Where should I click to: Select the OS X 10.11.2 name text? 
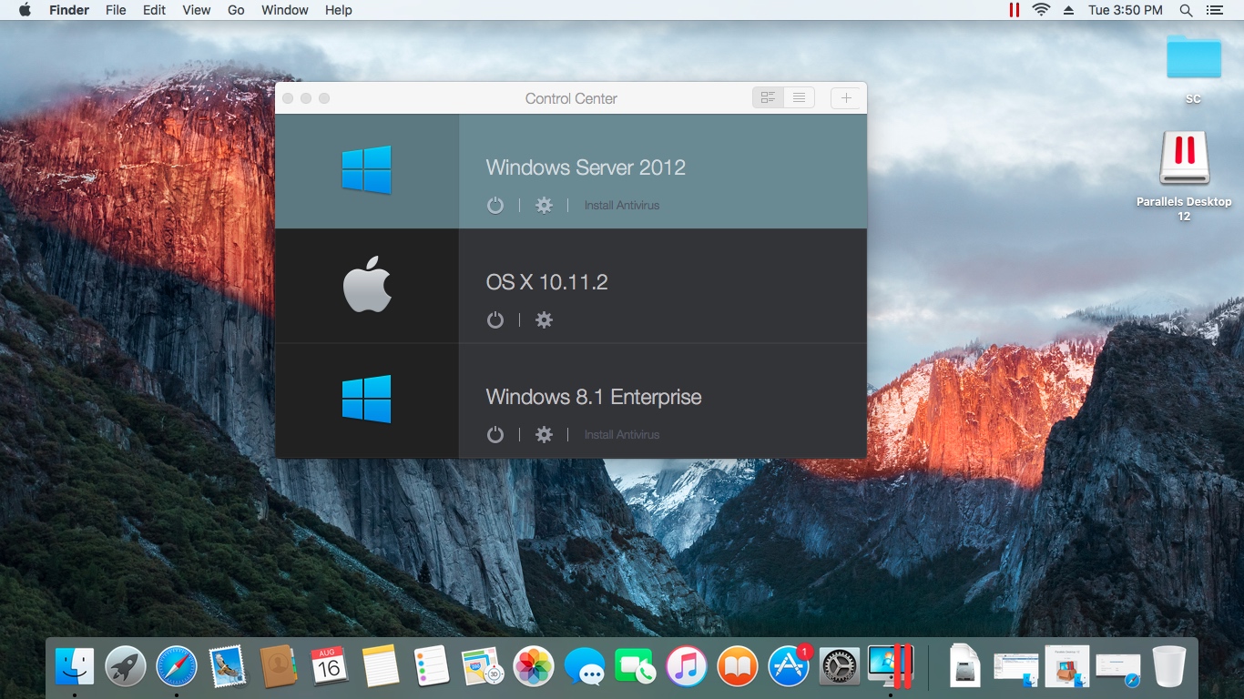click(x=546, y=282)
